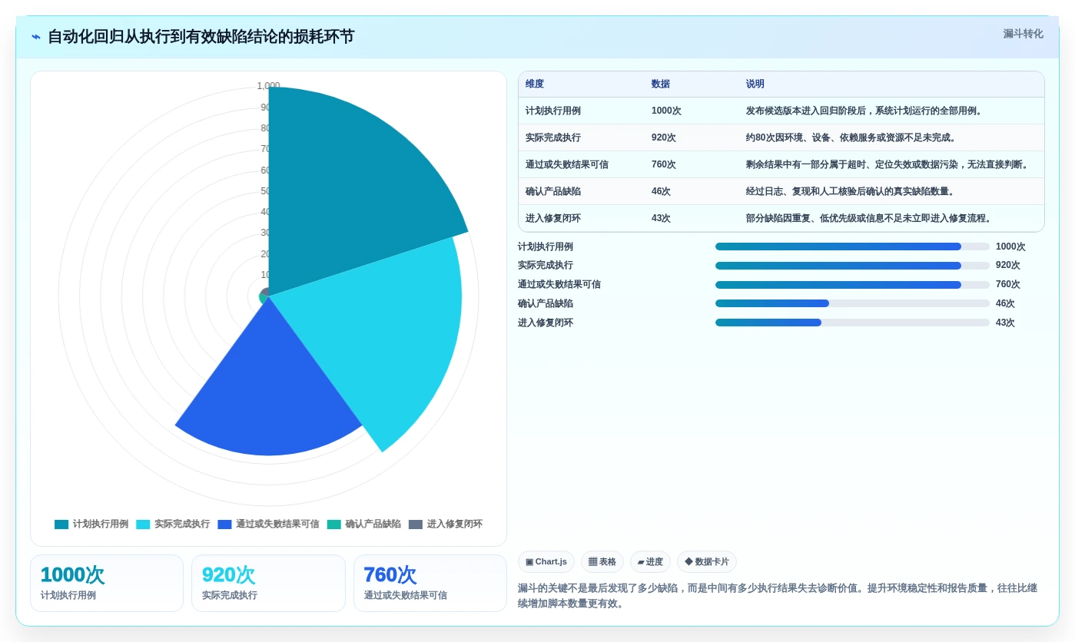The width and height of the screenshot is (1075, 642).
Task: Click the 实际完成执行 progress bar
Action: [x=852, y=266]
